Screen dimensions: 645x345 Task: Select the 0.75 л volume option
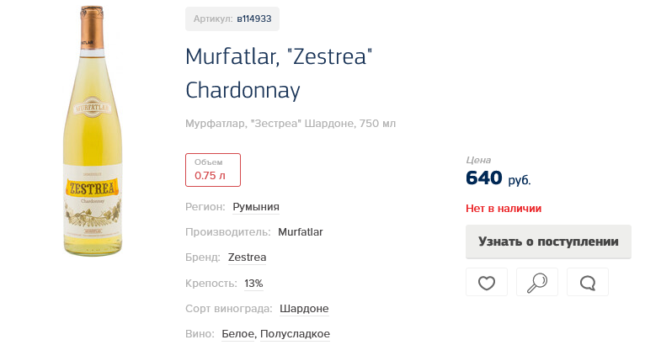click(x=212, y=170)
